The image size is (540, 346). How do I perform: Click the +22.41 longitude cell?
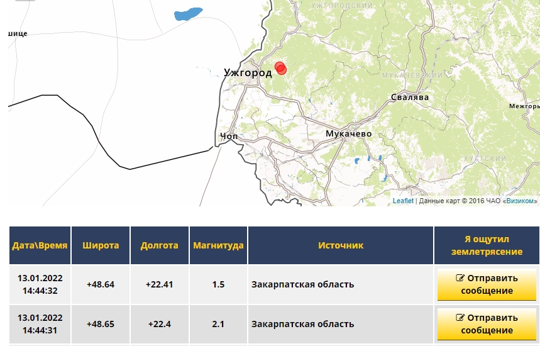pos(159,284)
